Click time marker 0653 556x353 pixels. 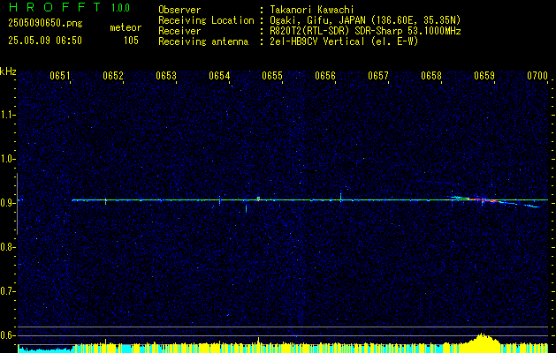pos(166,76)
